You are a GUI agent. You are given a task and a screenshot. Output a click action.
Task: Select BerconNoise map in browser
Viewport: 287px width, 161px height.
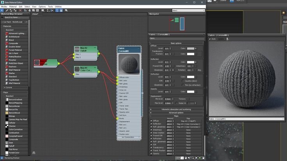14,106
